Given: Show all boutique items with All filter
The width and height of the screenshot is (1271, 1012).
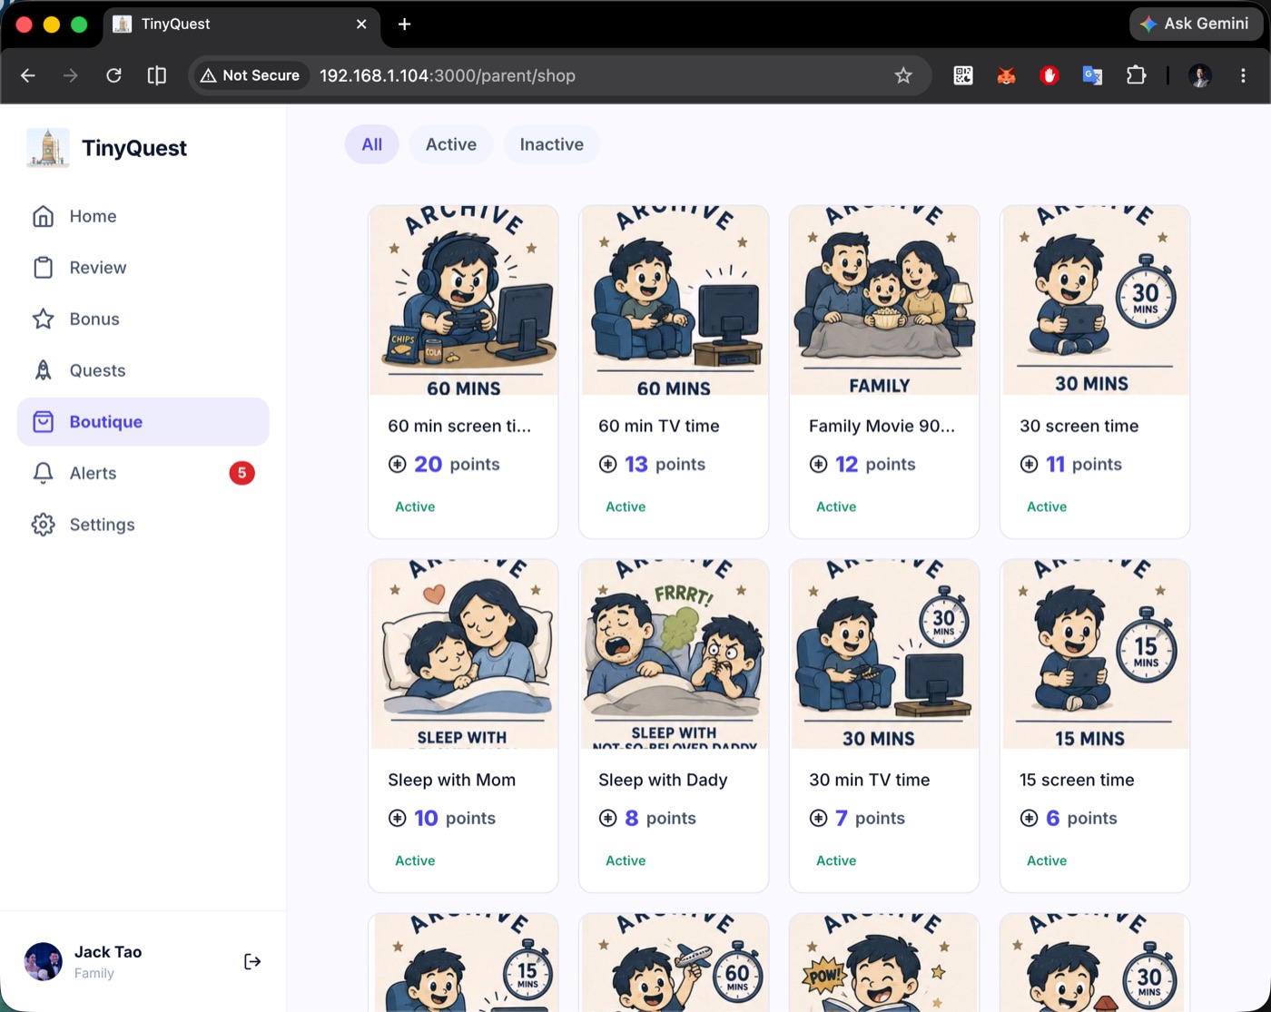Looking at the screenshot, I should [x=372, y=144].
